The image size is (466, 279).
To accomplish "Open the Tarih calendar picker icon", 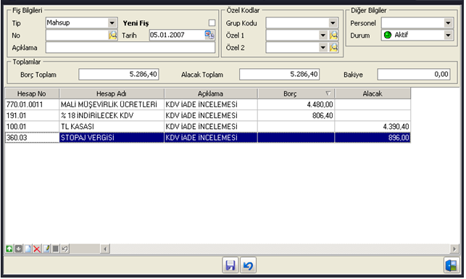I will [x=209, y=35].
